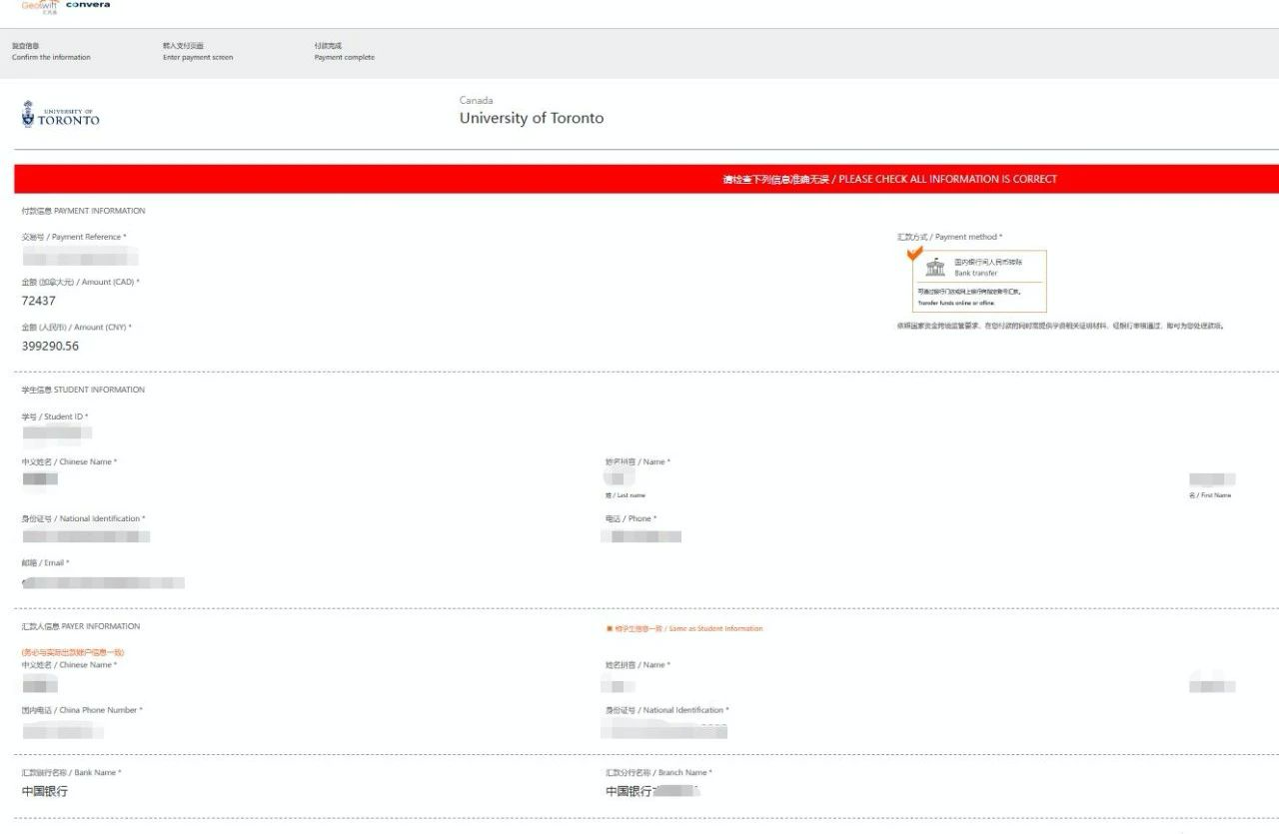Click the 'Payment Reference *' label
The image size is (1279, 834).
(x=74, y=237)
